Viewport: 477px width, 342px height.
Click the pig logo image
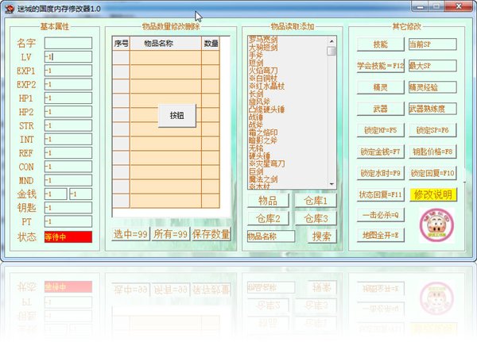[x=436, y=225]
